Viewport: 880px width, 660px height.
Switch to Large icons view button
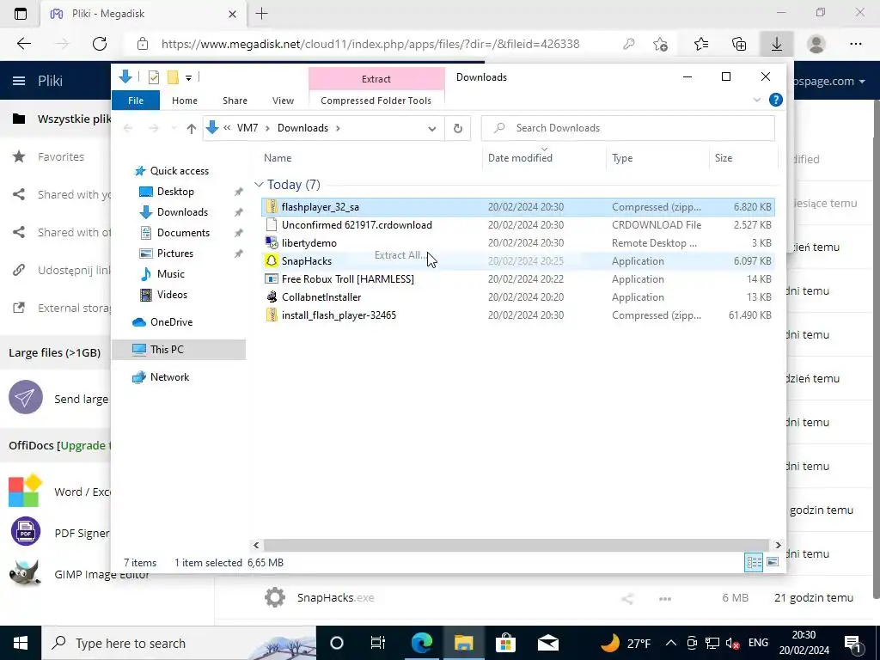click(x=773, y=562)
